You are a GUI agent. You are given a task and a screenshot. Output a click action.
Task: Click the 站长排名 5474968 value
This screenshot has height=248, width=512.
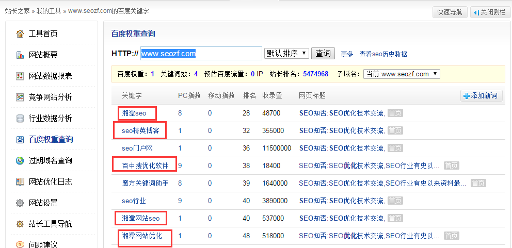(315, 74)
